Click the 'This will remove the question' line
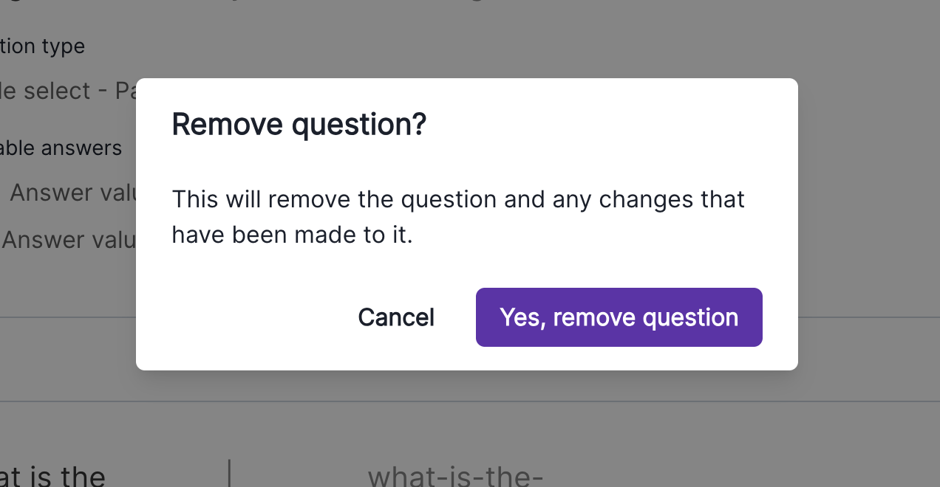Image resolution: width=940 pixels, height=487 pixels. (x=457, y=199)
